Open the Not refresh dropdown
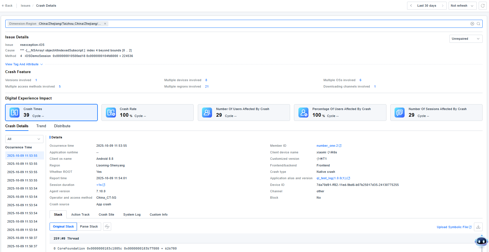The height and width of the screenshot is (252, 489). coord(462,6)
